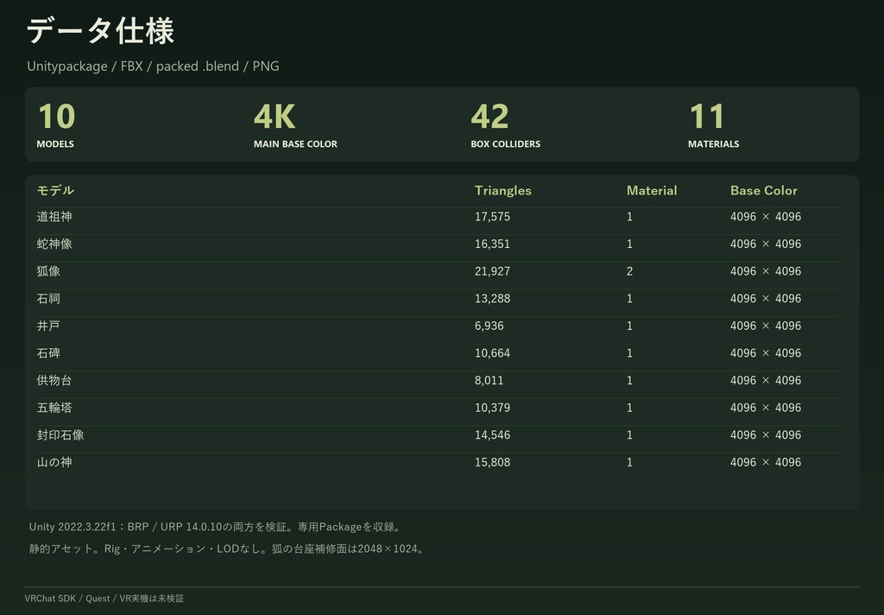Click the 4K MAIN BASE COLOR stat
884x615 pixels.
(295, 124)
